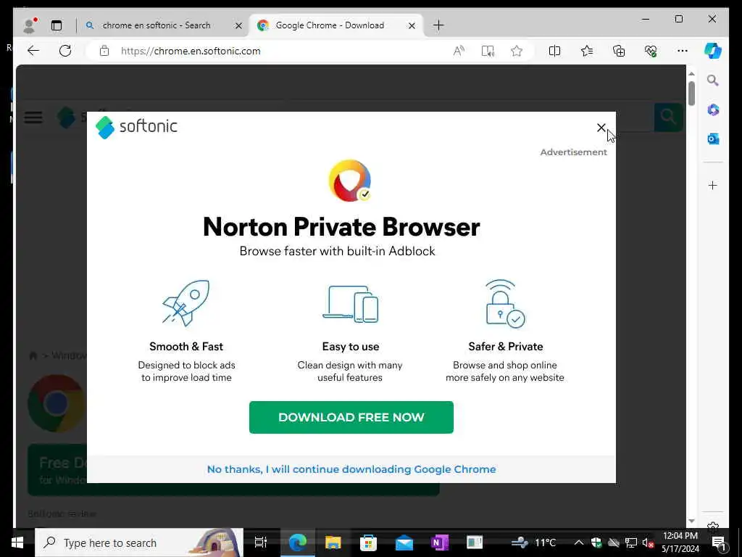Viewport: 742px width, 557px height.
Task: Customize sidebar with plus icon
Action: click(713, 185)
